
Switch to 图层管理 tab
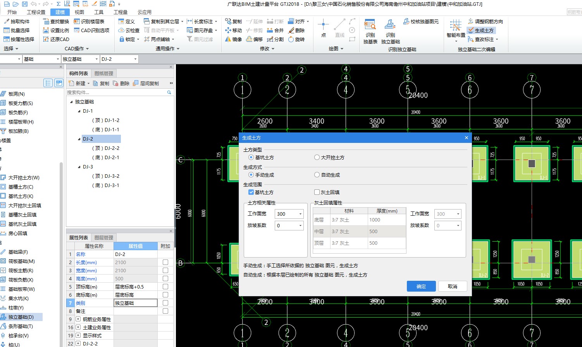click(x=104, y=237)
